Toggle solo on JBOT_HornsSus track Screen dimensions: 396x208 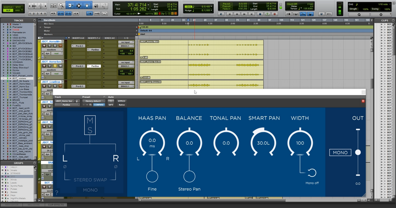pyautogui.click(x=55, y=66)
